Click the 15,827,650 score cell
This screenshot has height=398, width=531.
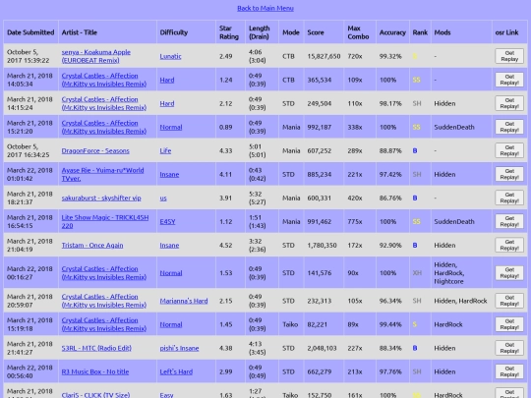324,56
